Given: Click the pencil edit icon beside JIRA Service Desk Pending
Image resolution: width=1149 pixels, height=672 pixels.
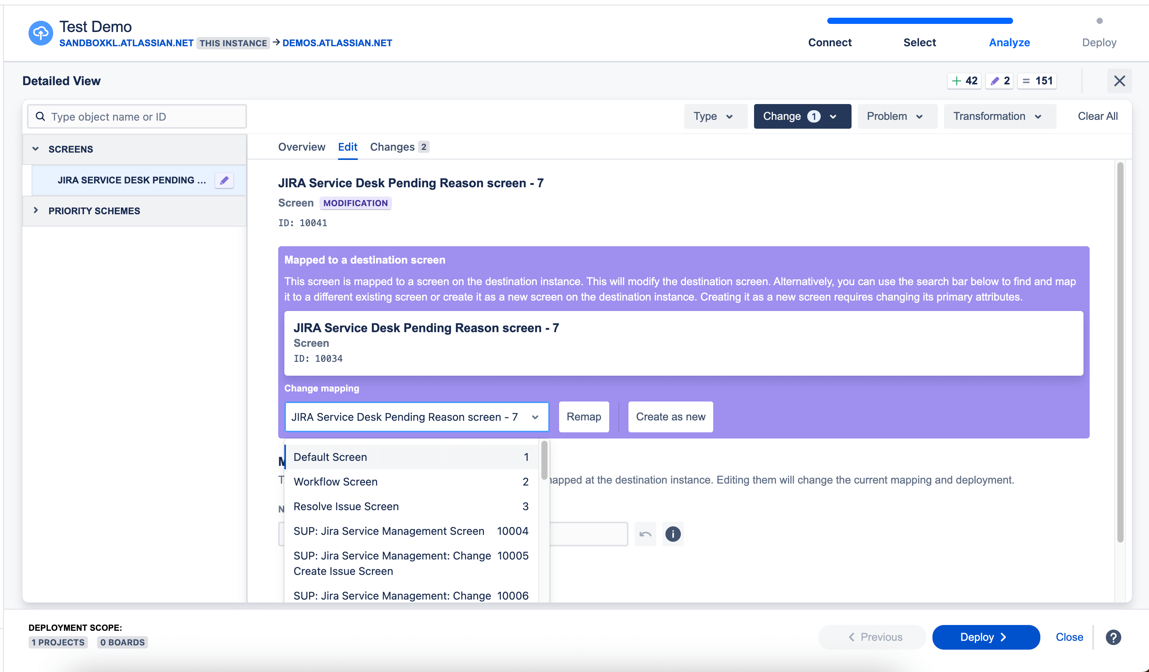Looking at the screenshot, I should 224,180.
